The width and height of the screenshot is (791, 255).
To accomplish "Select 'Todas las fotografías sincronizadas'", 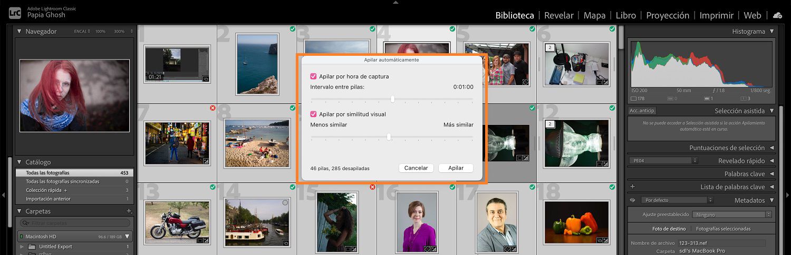I will pos(75,181).
